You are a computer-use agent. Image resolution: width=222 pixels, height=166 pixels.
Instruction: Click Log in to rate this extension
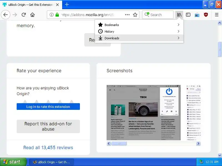(x=48, y=107)
